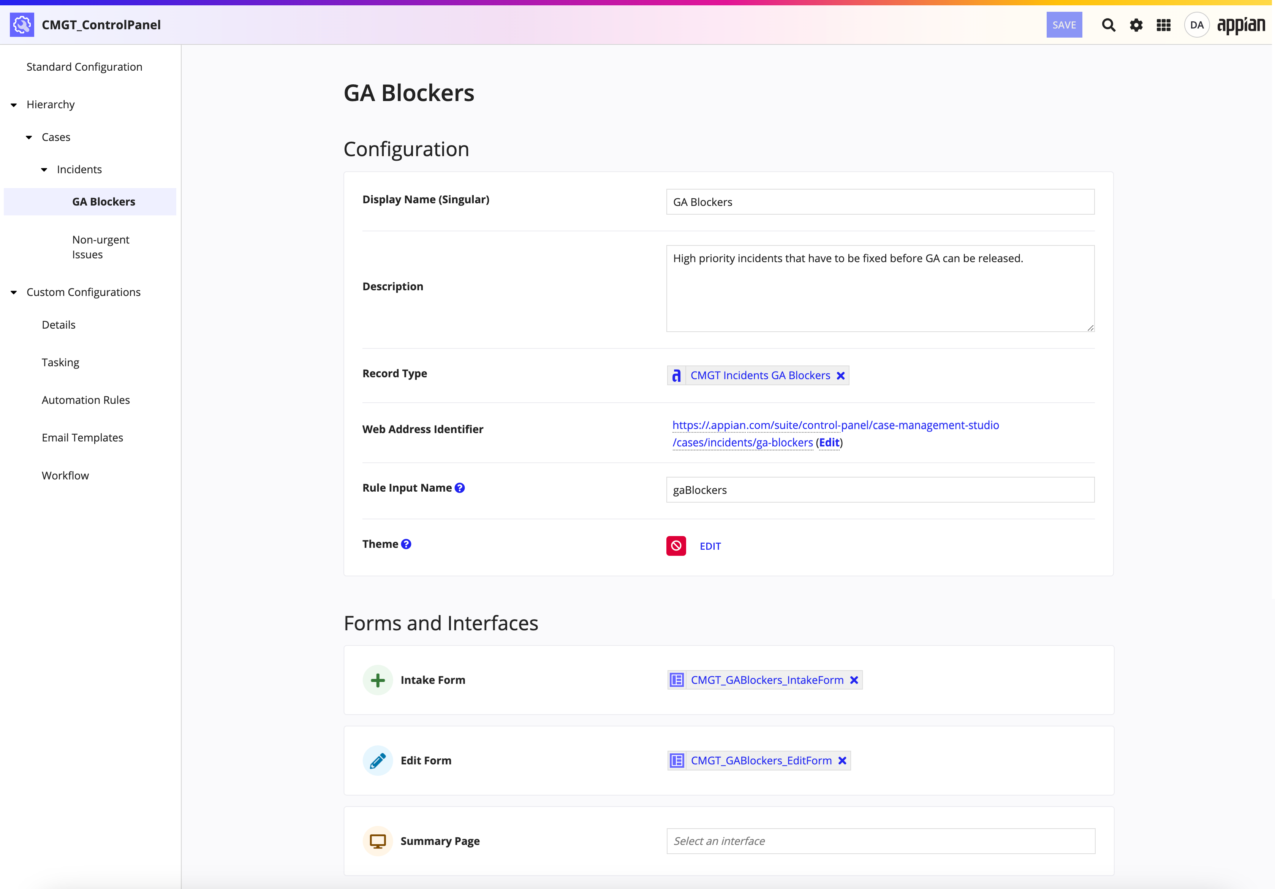This screenshot has height=889, width=1275.
Task: Open CMGT_GABlockers_EditForm link
Action: [761, 761]
